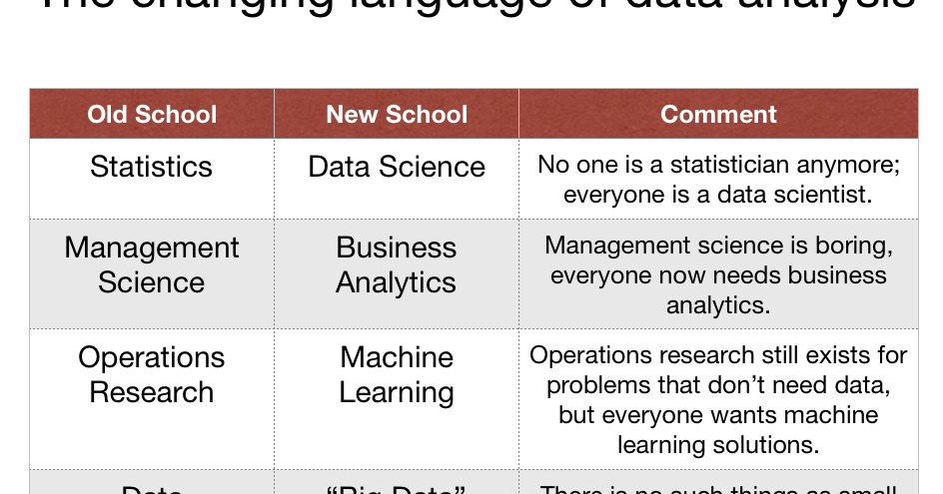Select the 'Operations Research' cell
The width and height of the screenshot is (943, 494).
pyautogui.click(x=152, y=374)
